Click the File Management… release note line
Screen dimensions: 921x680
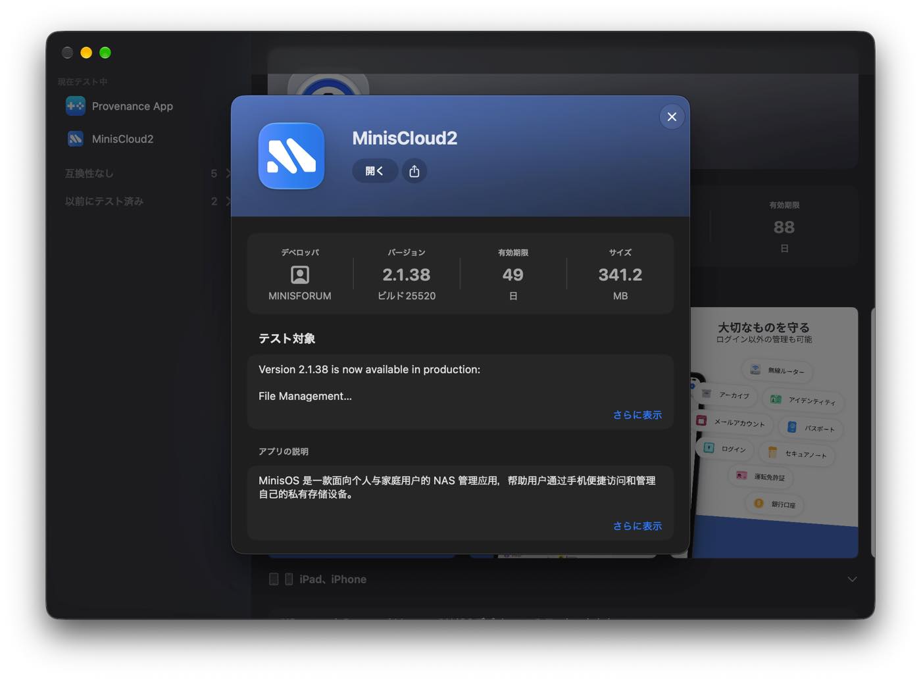pyautogui.click(x=305, y=396)
